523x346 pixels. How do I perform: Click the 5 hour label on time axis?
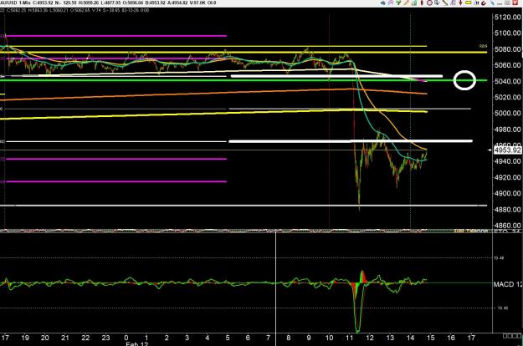228,338
